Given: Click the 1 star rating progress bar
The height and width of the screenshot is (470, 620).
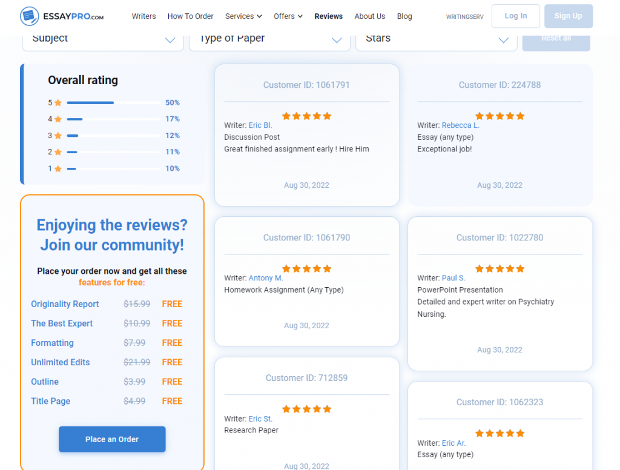Looking at the screenshot, I should [113, 168].
